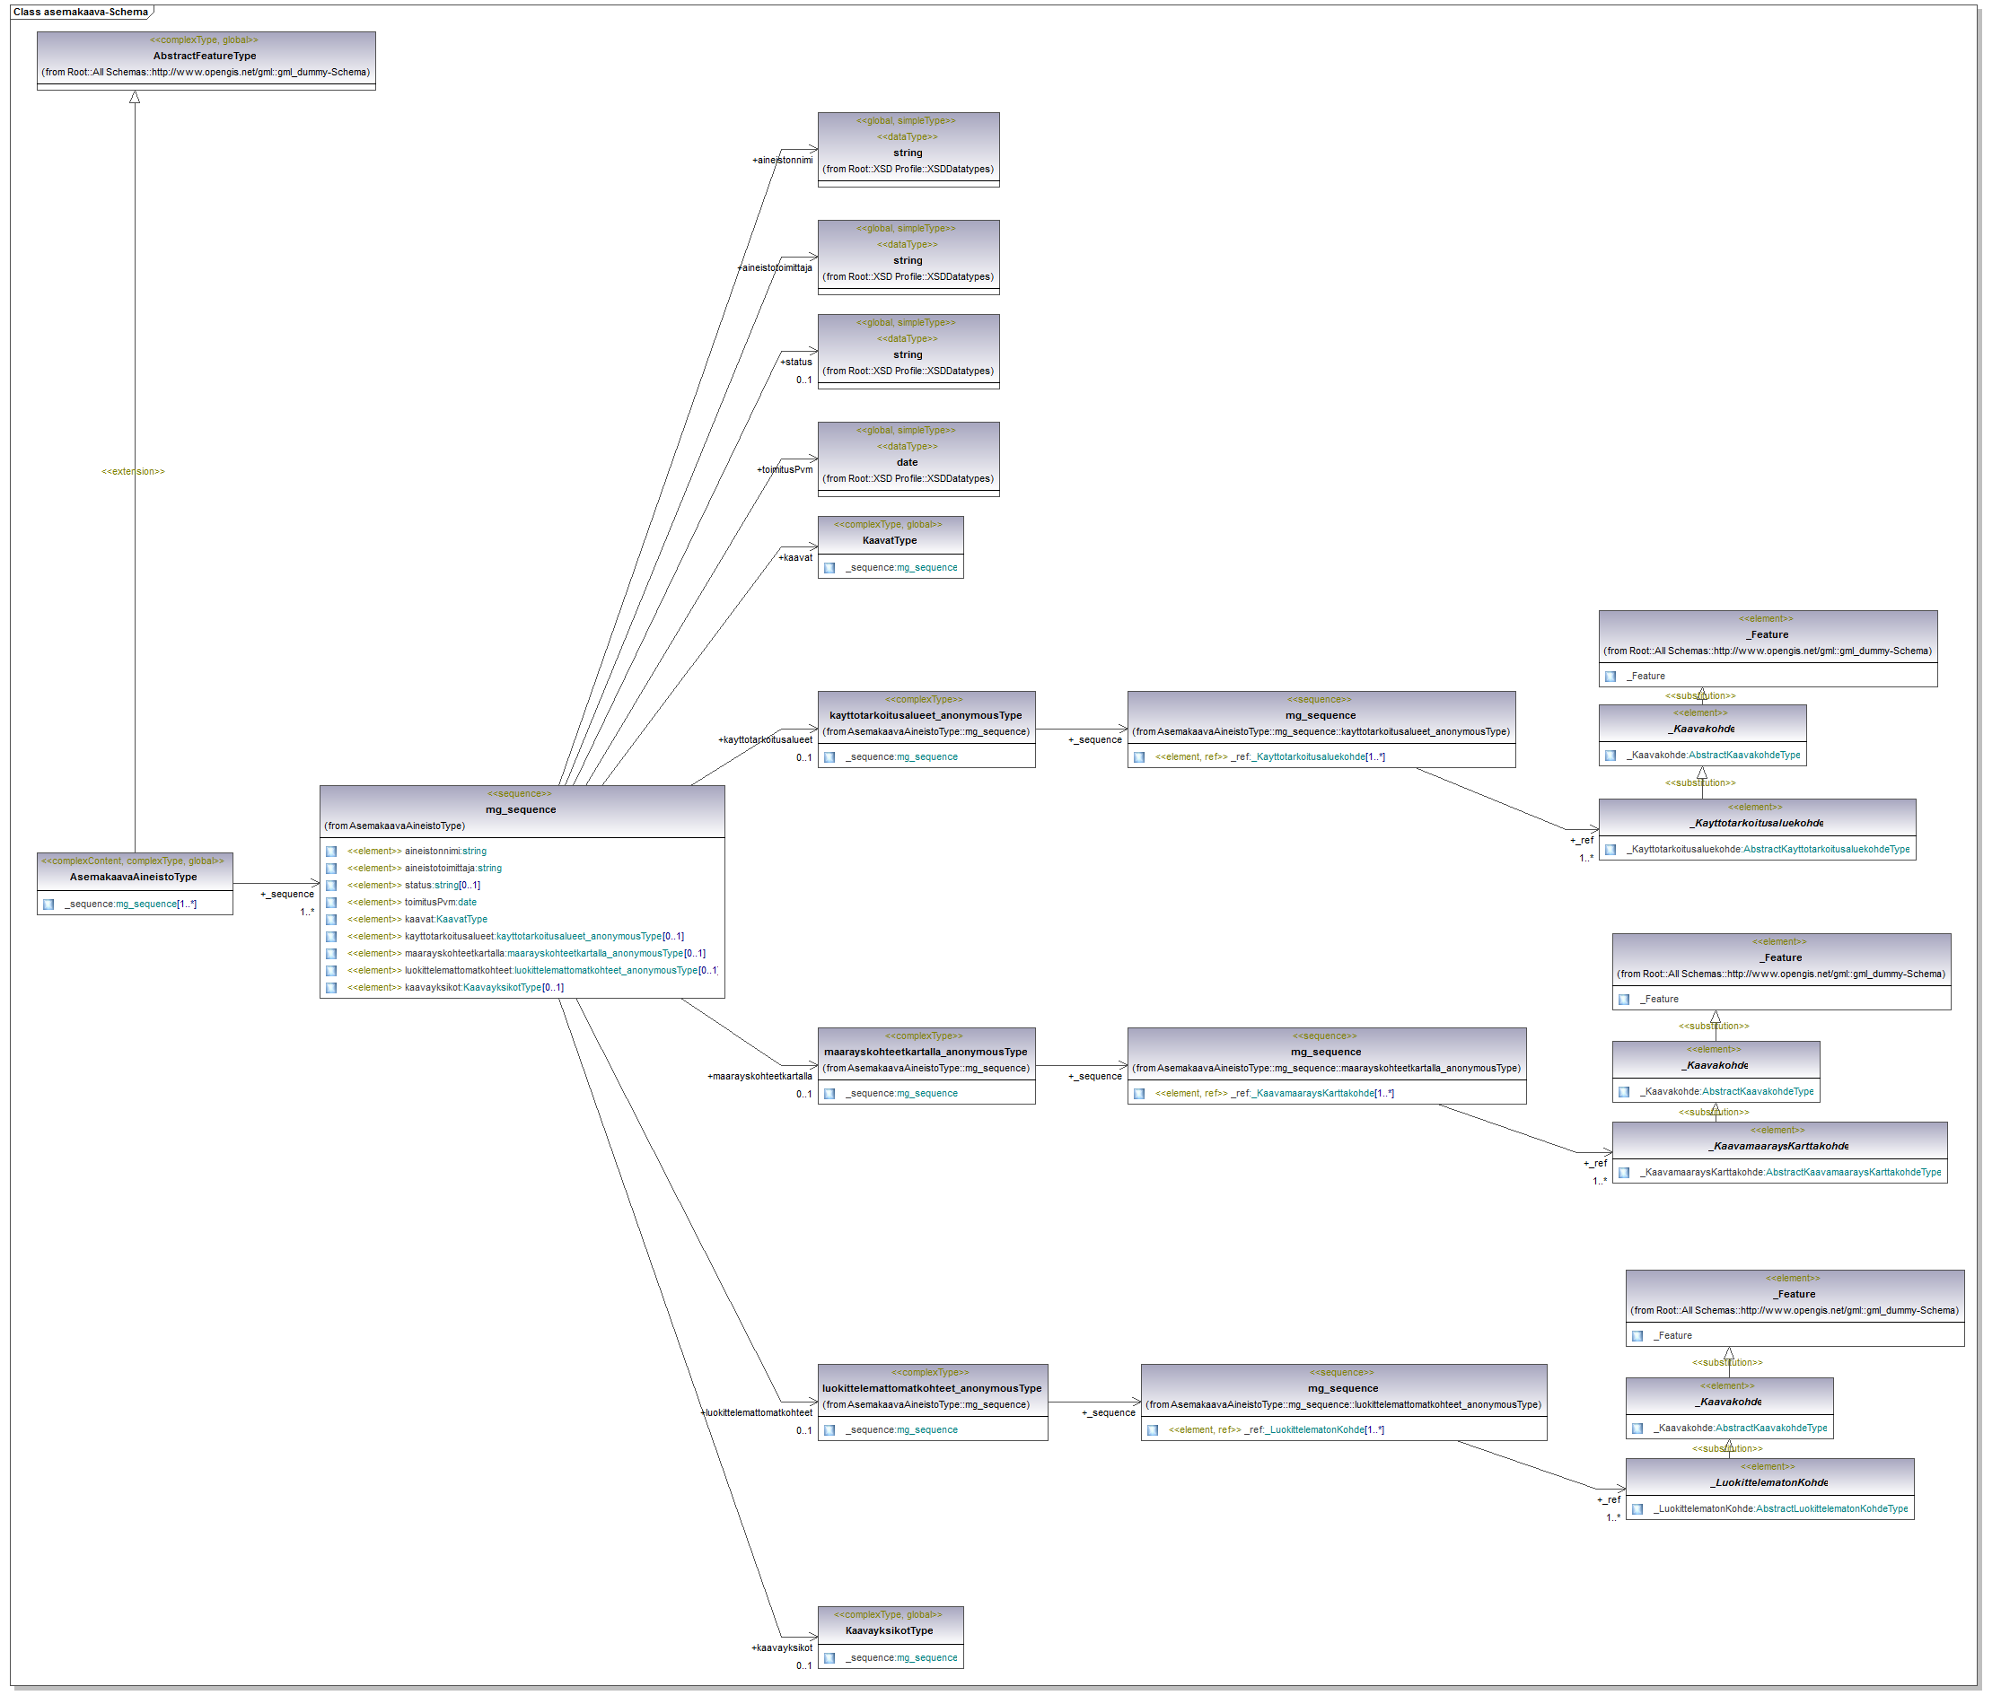Select the _LuokittelematonKohde element header
2001x1704 pixels.
pos(1770,1482)
